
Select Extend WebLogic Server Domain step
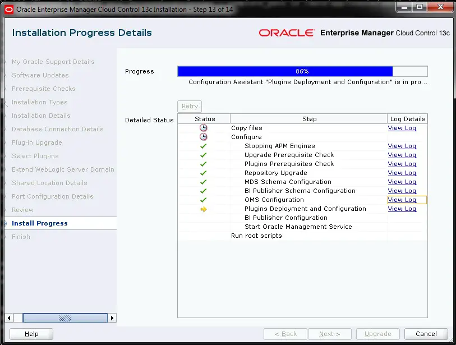63,169
